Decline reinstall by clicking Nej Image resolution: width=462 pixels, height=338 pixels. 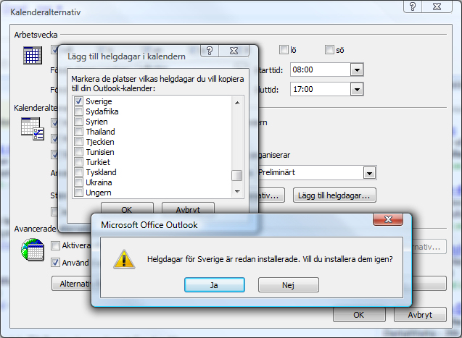click(x=289, y=284)
